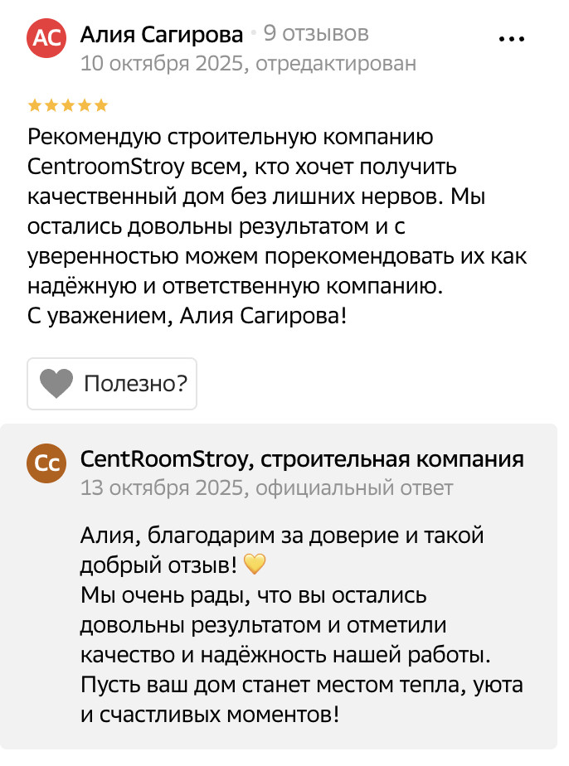Click the first rating star
Screen dimensions: 569x766
click(x=35, y=105)
